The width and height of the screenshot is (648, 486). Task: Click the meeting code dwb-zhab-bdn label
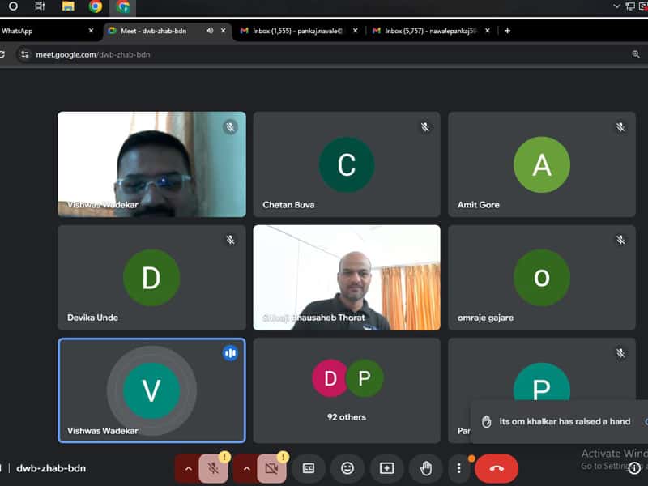pyautogui.click(x=51, y=468)
